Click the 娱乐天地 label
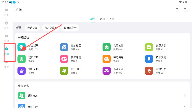The image size is (192, 108). point(33,69)
